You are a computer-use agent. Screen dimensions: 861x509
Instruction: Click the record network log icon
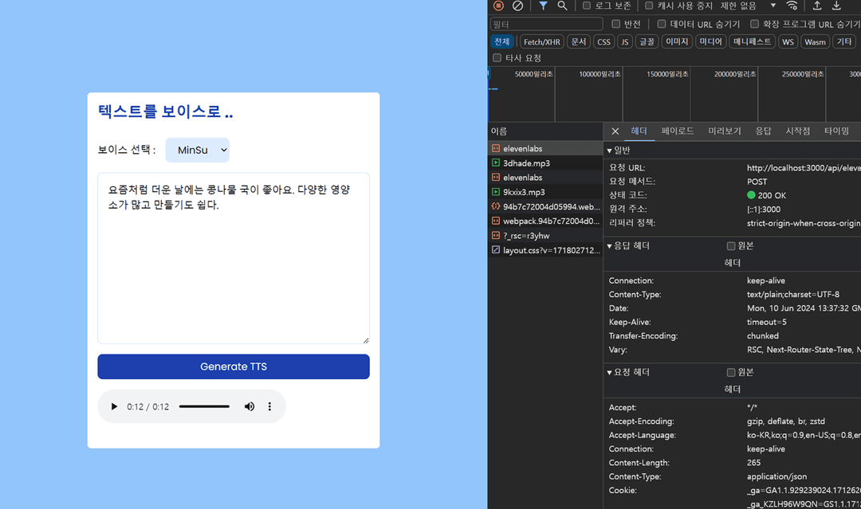point(498,6)
